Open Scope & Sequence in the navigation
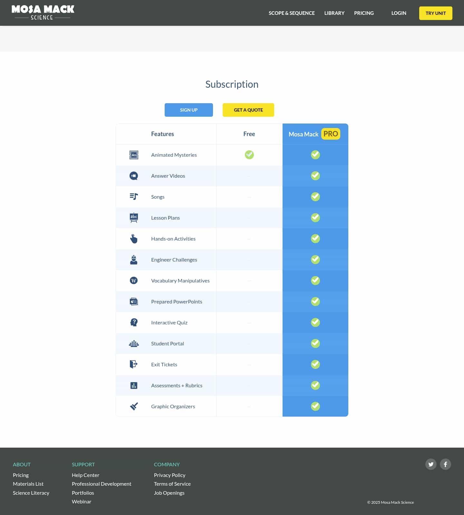This screenshot has width=464, height=515. click(x=292, y=13)
